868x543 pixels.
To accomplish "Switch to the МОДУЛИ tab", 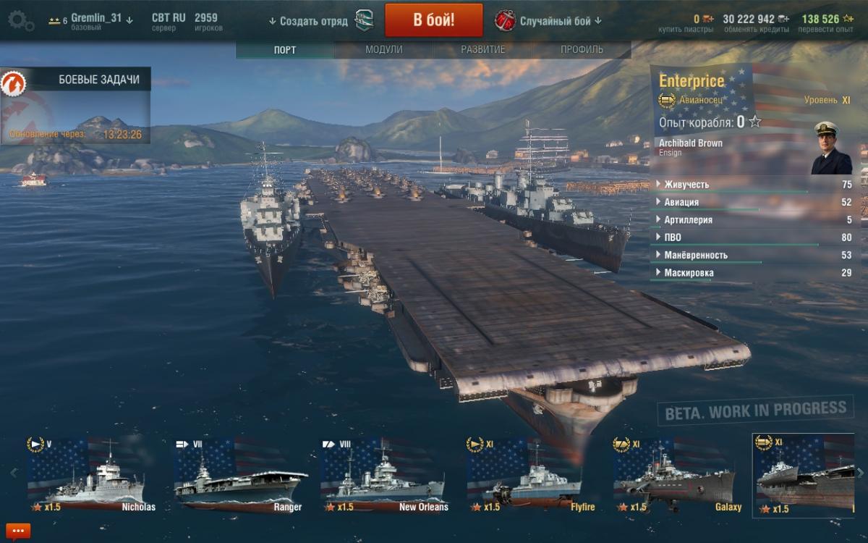I will pos(384,50).
